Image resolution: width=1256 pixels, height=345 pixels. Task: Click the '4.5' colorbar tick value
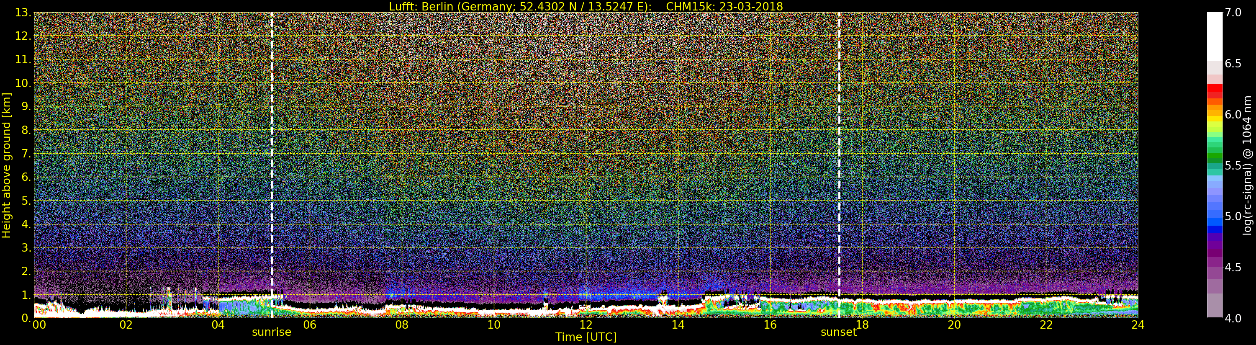1233,268
